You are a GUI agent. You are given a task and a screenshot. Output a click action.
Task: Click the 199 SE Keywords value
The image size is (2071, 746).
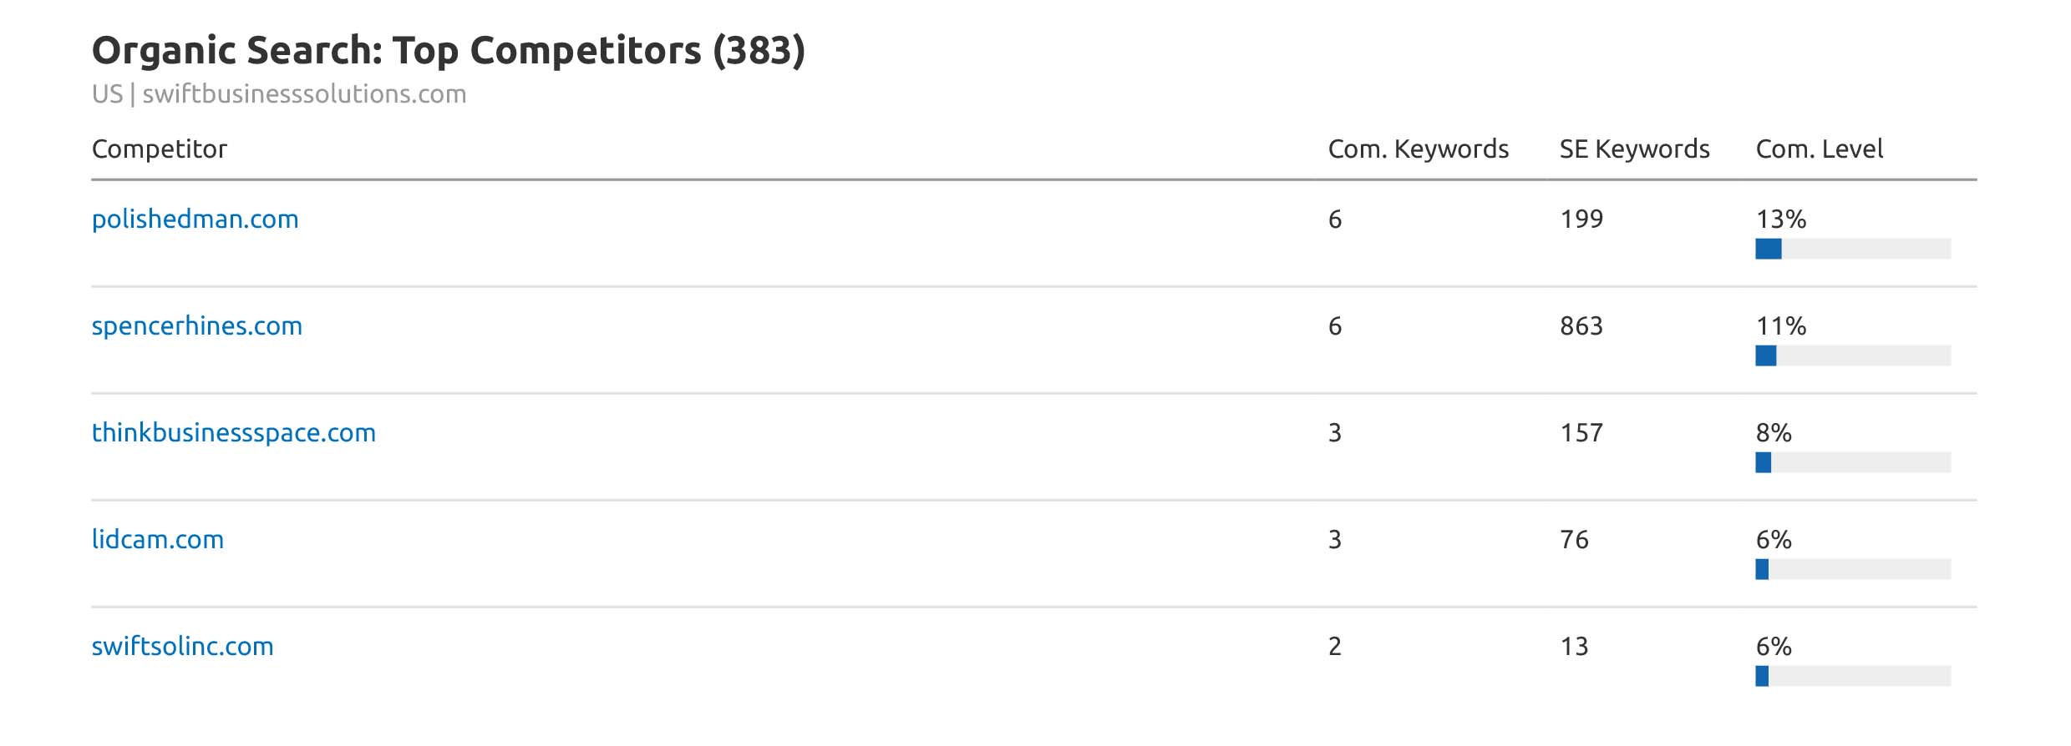(x=1581, y=219)
